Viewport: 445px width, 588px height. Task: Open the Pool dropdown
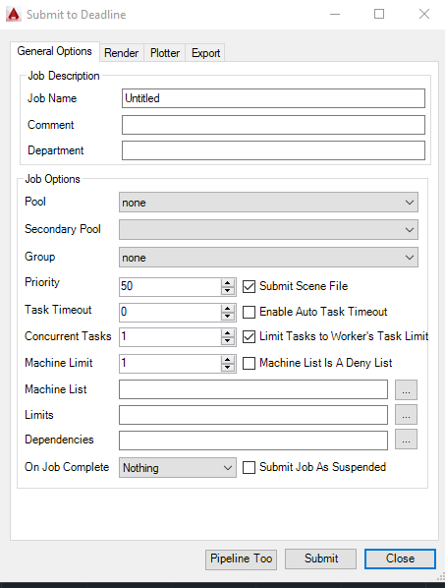tap(268, 203)
